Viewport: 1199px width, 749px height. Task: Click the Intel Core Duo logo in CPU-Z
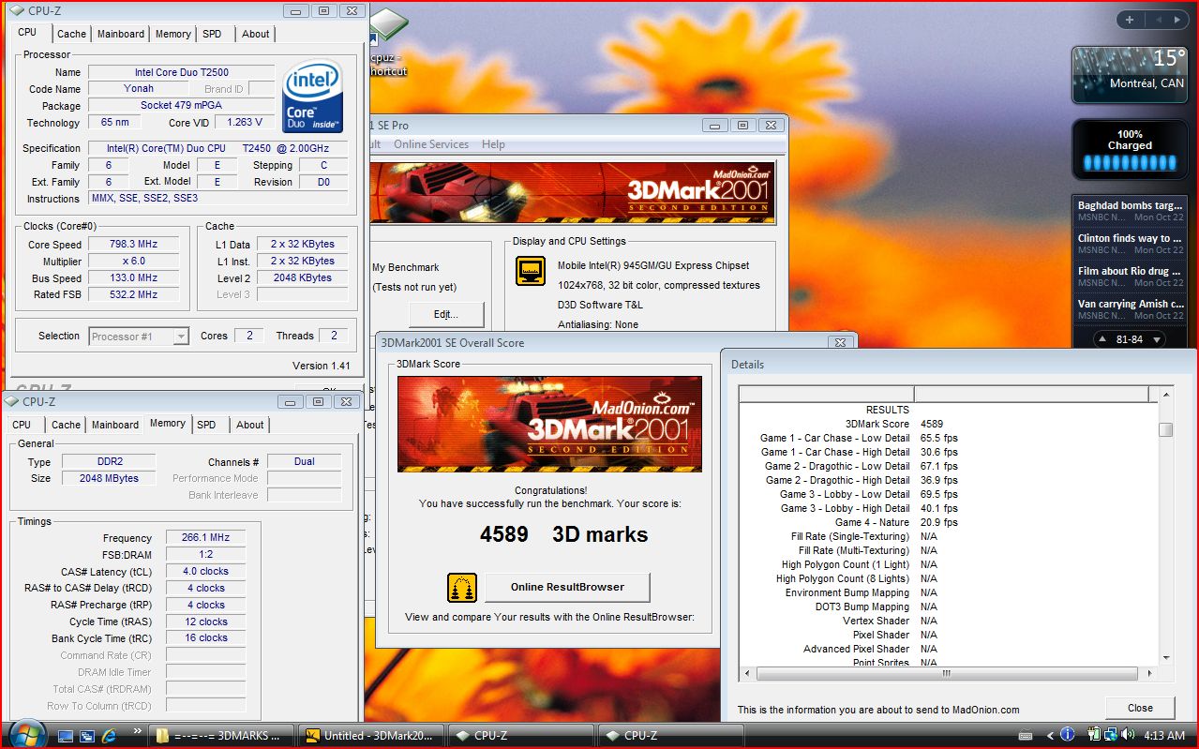pos(312,97)
